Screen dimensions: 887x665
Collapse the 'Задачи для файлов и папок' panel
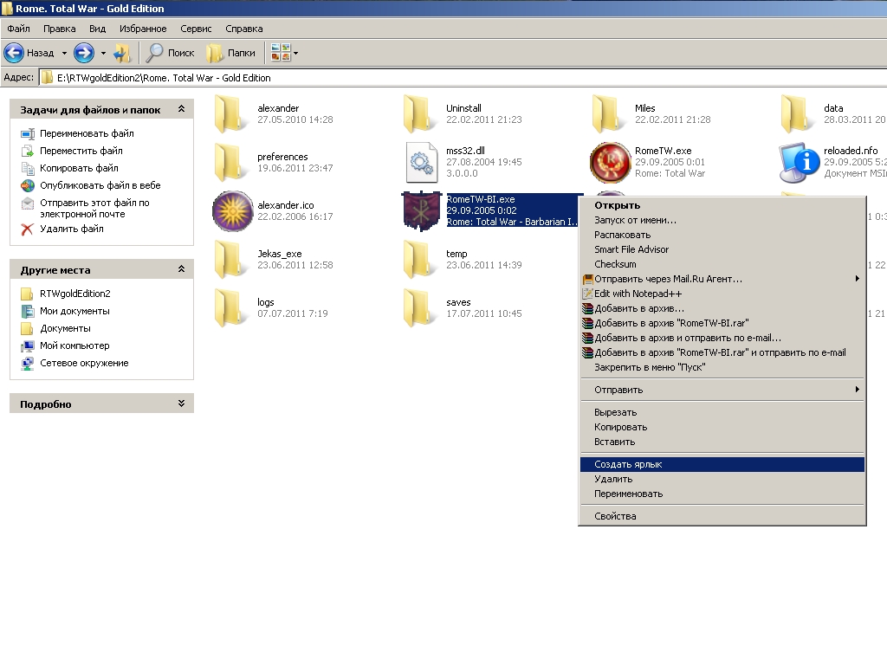181,110
